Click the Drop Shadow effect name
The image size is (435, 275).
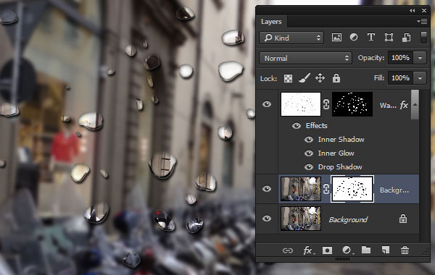(x=340, y=167)
